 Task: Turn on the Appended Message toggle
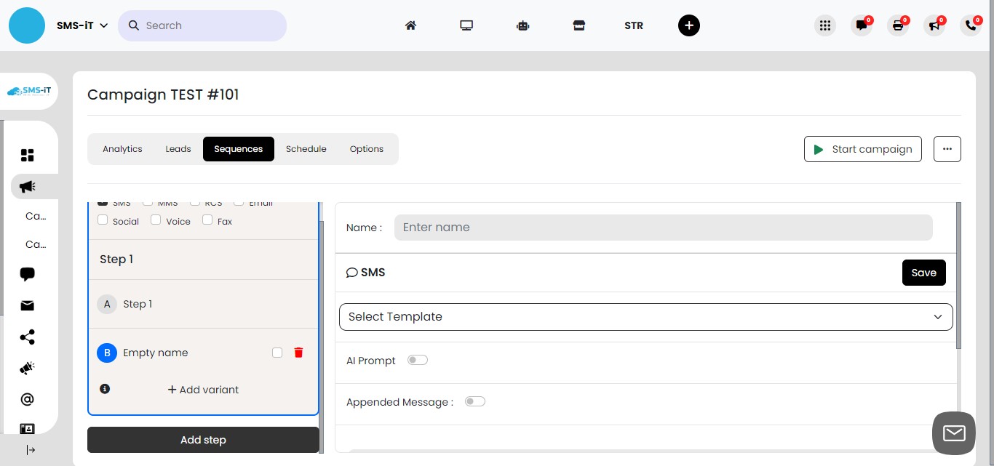474,401
